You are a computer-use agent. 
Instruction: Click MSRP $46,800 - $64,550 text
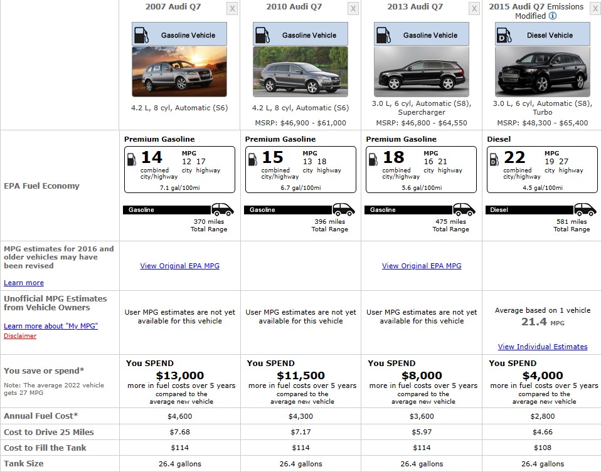tap(422, 123)
